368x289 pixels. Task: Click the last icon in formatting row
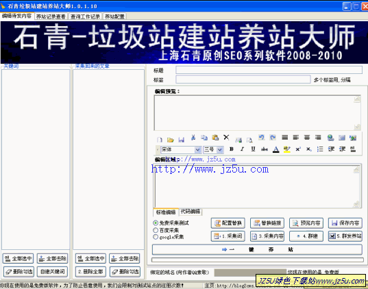(x=353, y=149)
